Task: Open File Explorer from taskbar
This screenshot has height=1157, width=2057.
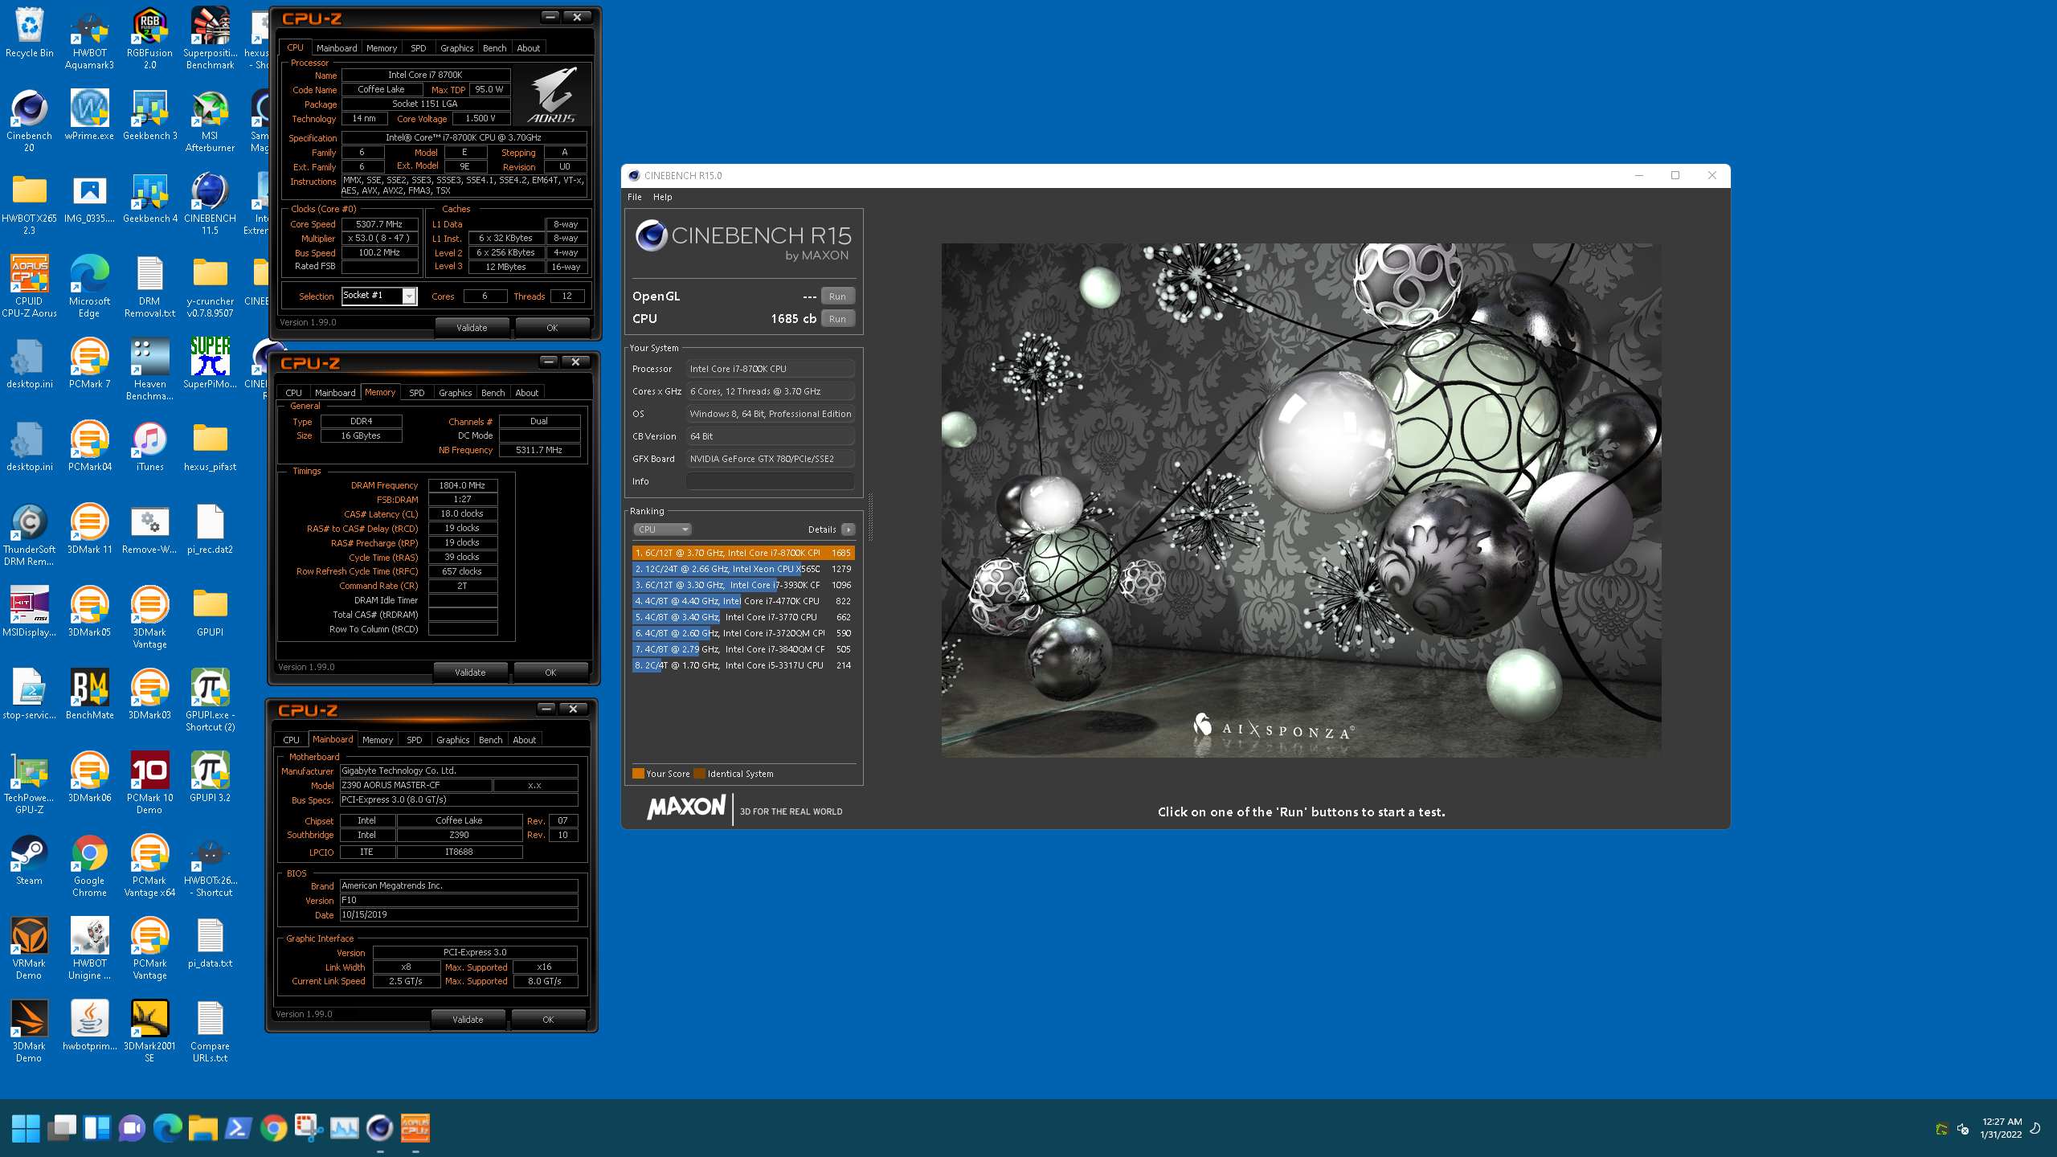Action: 202,1128
